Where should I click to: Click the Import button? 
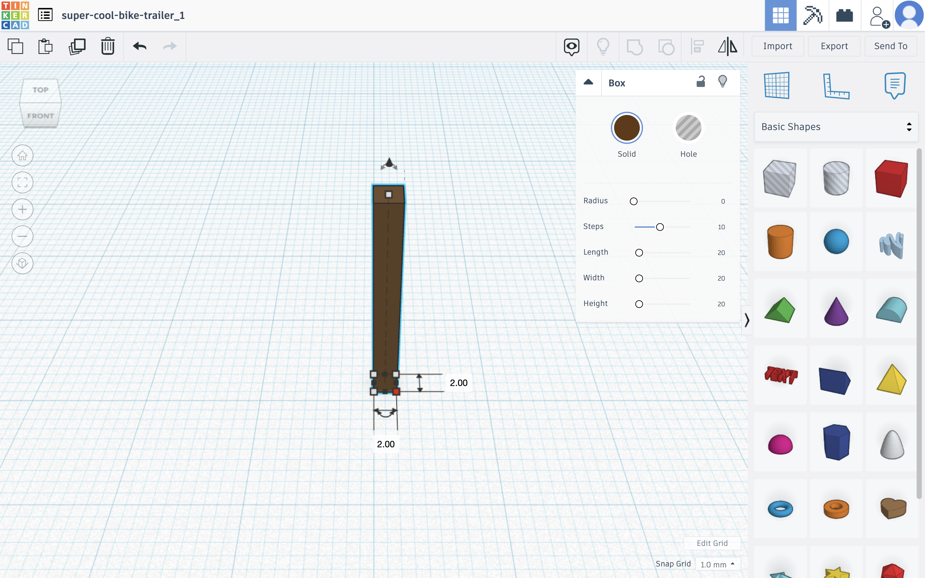point(777,46)
